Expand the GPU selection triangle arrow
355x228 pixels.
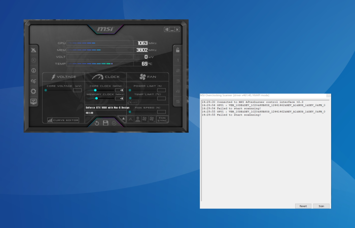pos(123,119)
